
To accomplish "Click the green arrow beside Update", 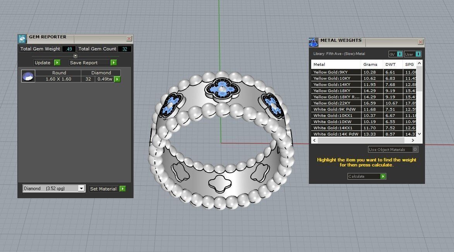I will pyautogui.click(x=57, y=63).
